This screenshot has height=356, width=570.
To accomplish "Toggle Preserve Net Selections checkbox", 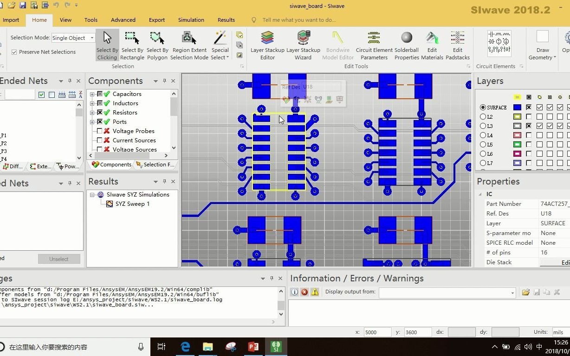I will pos(14,52).
